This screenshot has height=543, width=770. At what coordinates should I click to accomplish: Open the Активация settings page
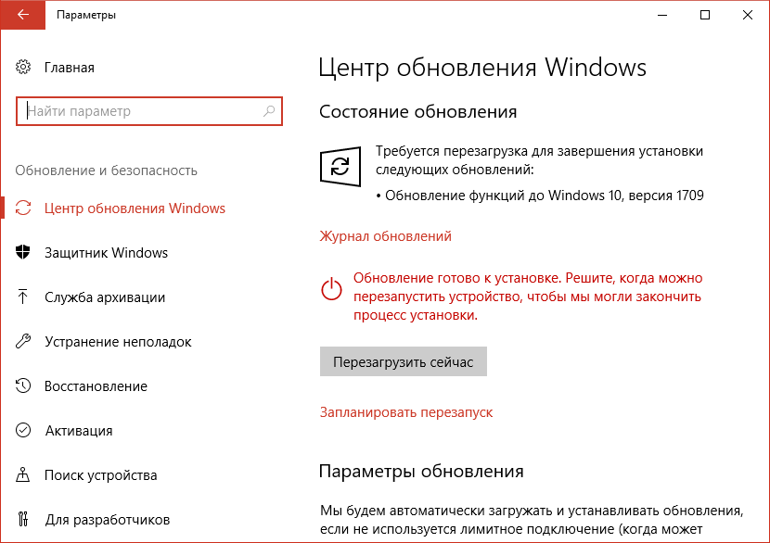tap(79, 431)
